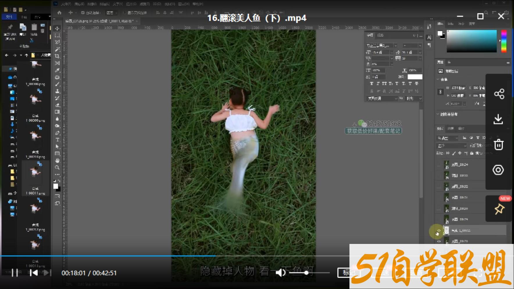The width and height of the screenshot is (514, 289).
Task: Collapse the Align and Distribute section
Action: pos(438,114)
